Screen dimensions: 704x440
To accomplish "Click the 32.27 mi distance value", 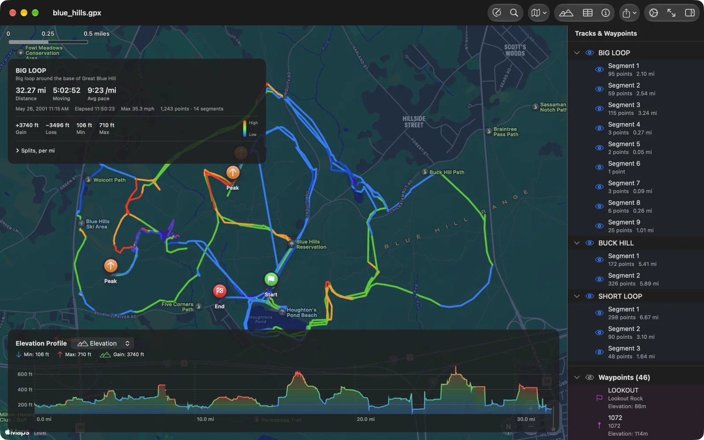I will [31, 90].
